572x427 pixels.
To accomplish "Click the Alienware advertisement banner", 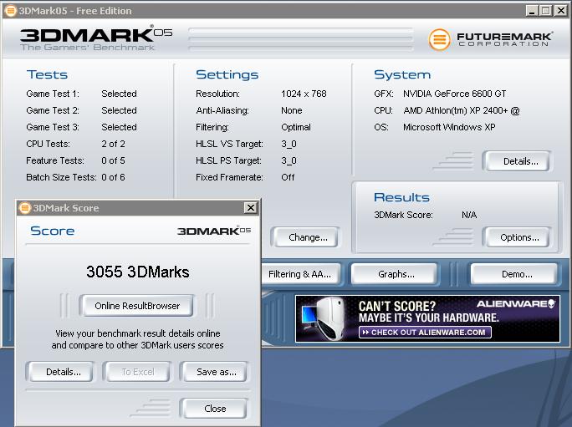I will (427, 318).
